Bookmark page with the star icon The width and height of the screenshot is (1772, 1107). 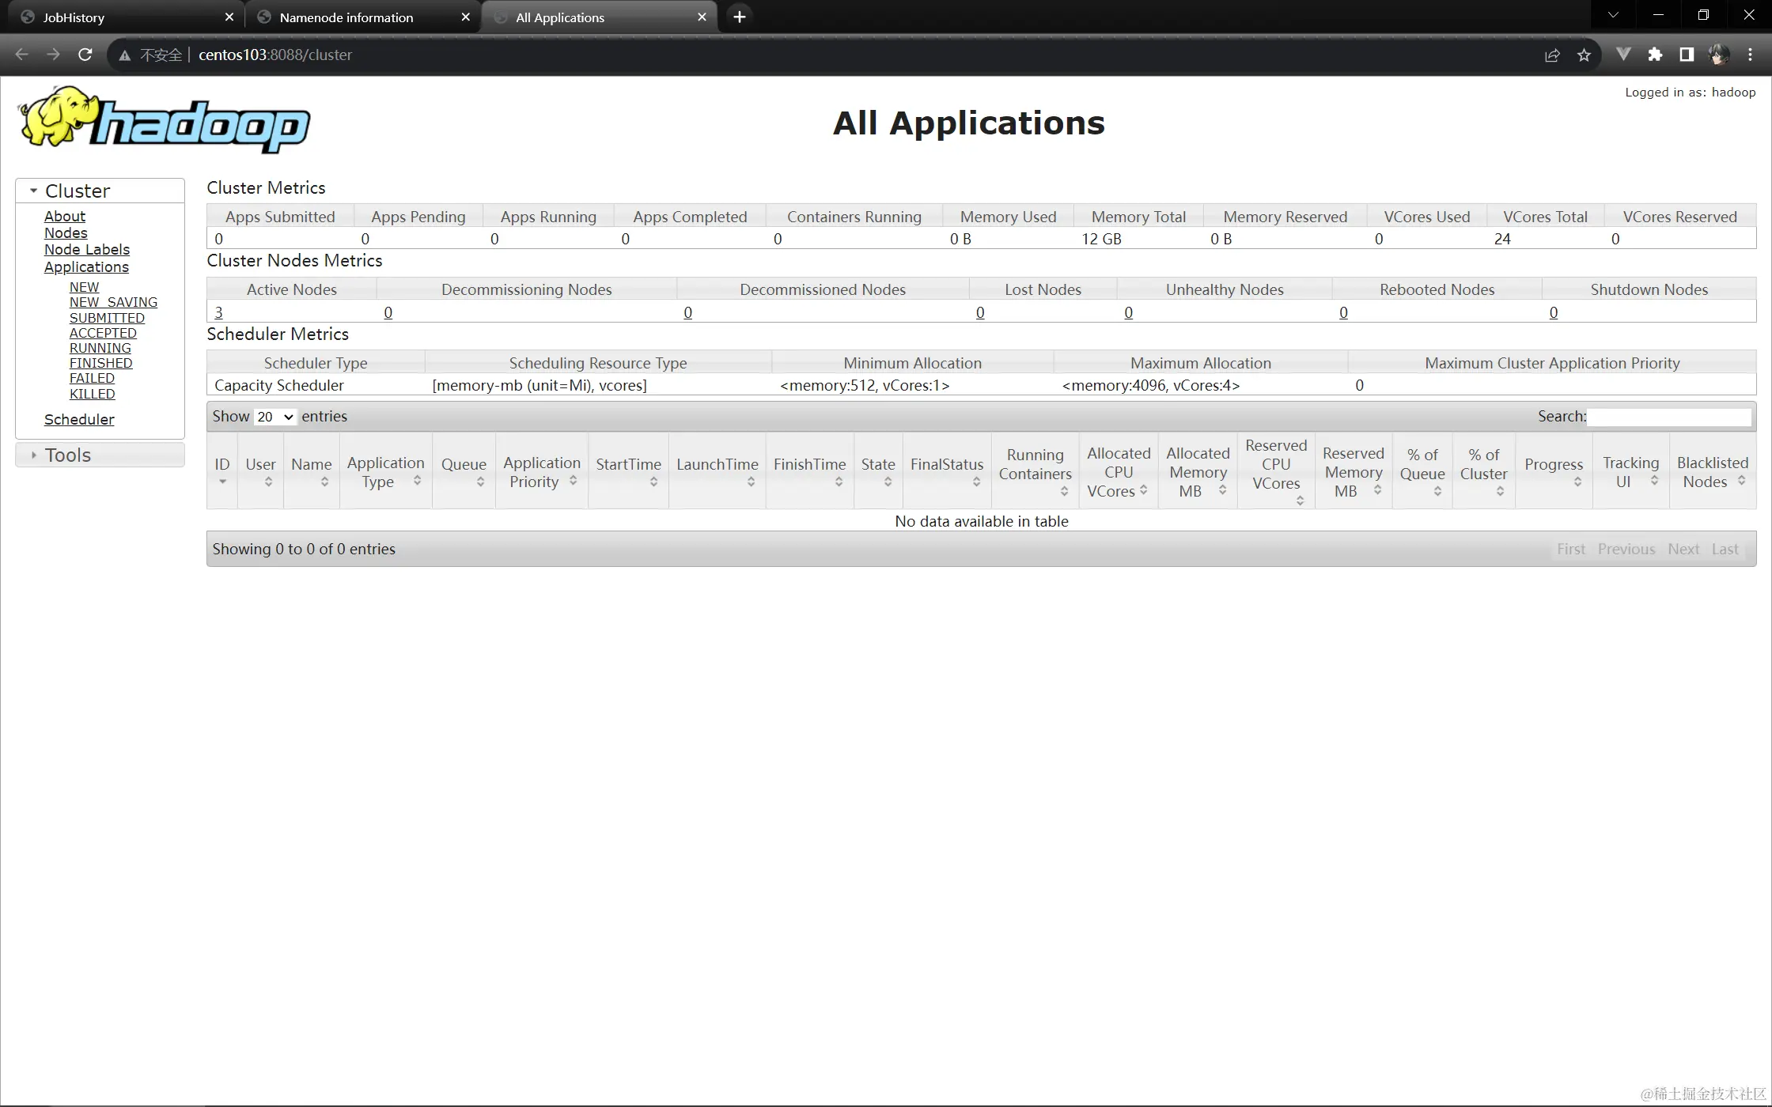pos(1584,55)
